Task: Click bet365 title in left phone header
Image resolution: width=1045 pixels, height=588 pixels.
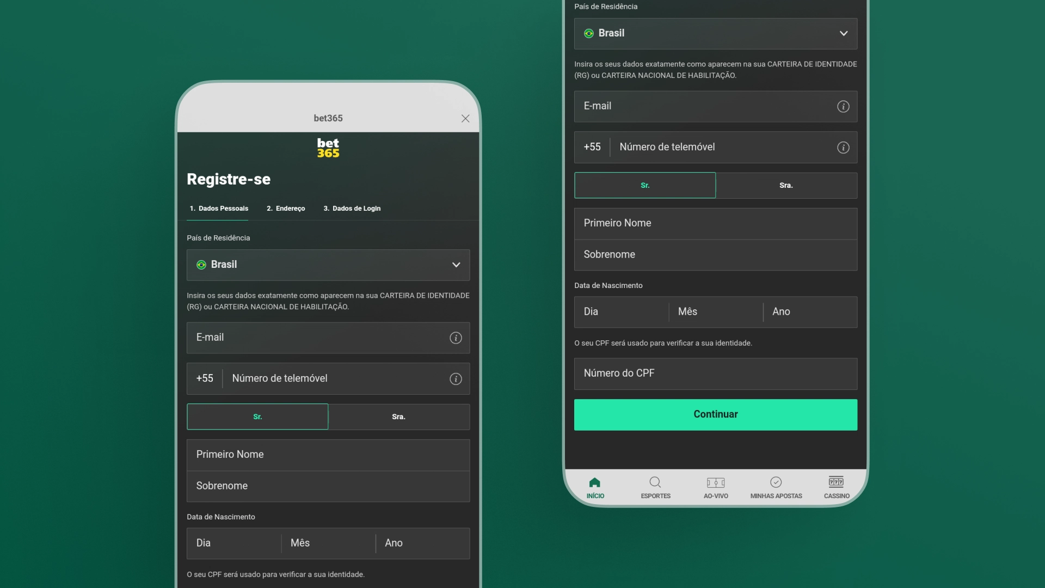Action: (328, 118)
